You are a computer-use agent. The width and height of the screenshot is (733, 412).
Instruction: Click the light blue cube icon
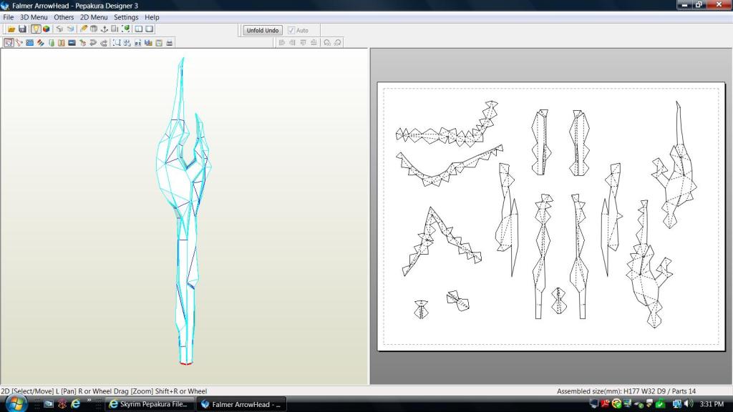pyautogui.click(x=70, y=29)
